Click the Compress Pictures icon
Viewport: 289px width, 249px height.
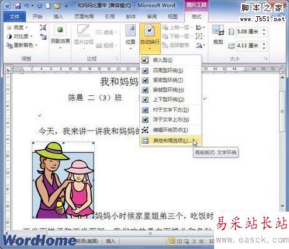coord(43,27)
